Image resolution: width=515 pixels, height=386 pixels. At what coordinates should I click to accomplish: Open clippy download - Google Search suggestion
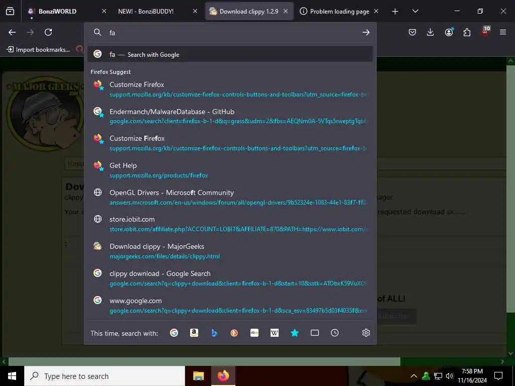point(230,278)
